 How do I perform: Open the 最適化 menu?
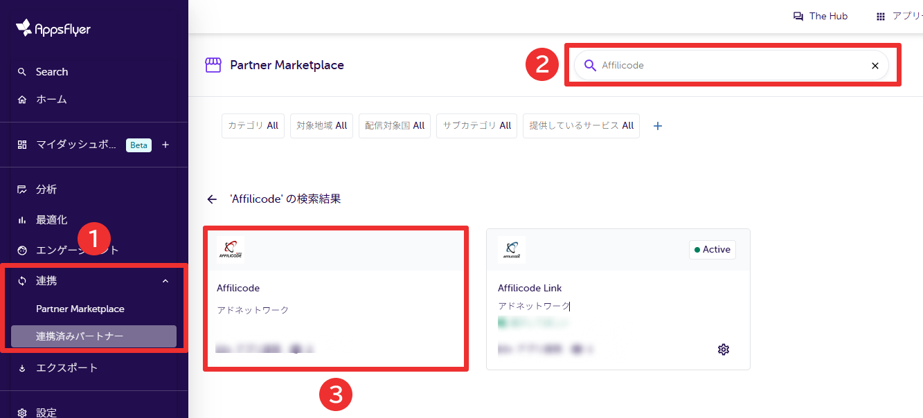tap(51, 220)
